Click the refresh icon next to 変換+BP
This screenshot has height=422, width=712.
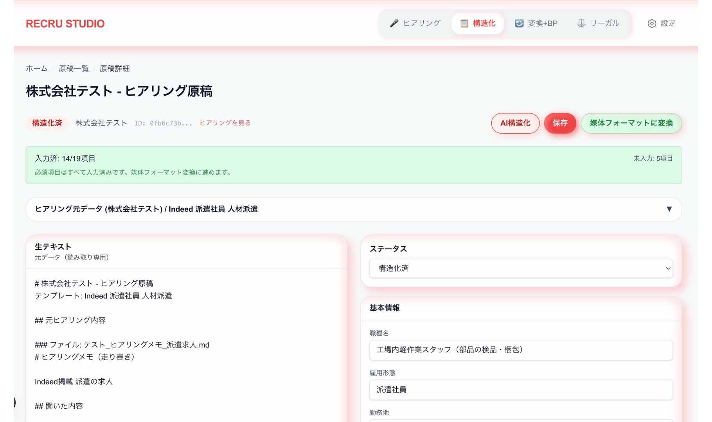pyautogui.click(x=518, y=23)
